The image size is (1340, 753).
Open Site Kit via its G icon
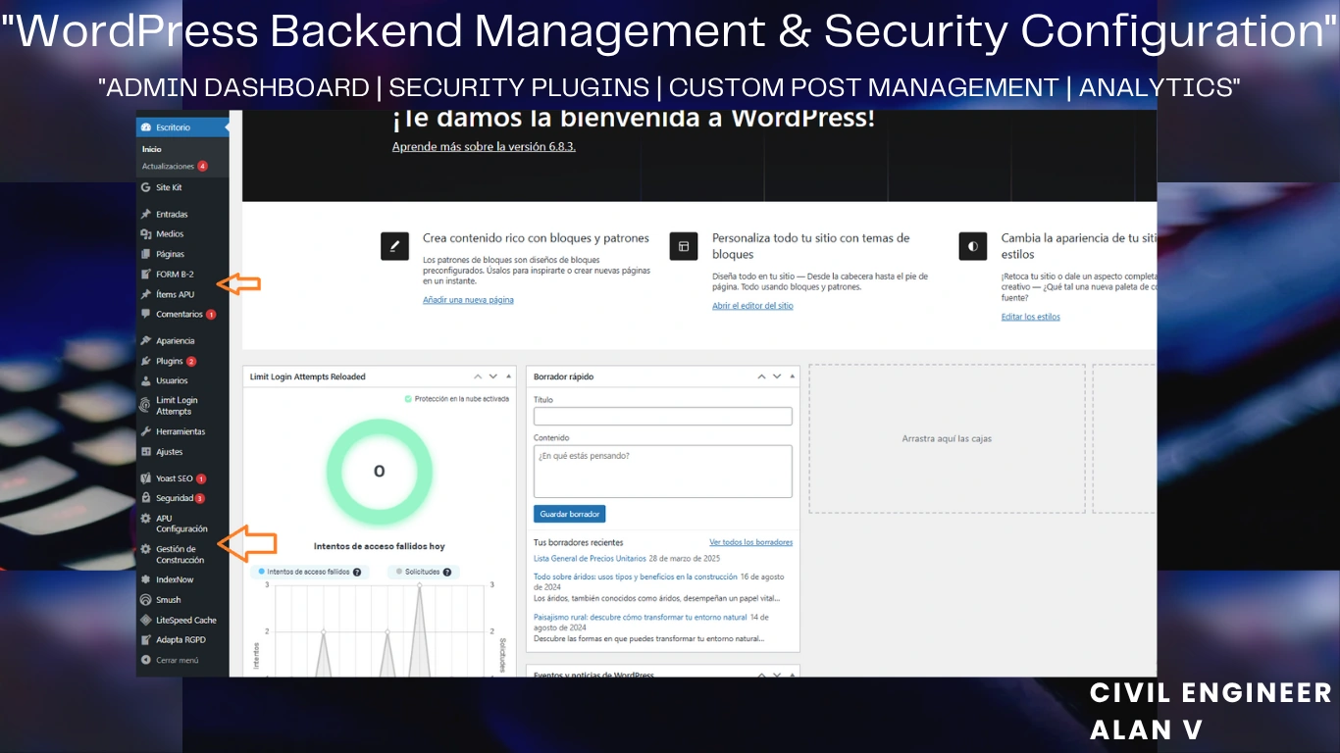coord(146,187)
